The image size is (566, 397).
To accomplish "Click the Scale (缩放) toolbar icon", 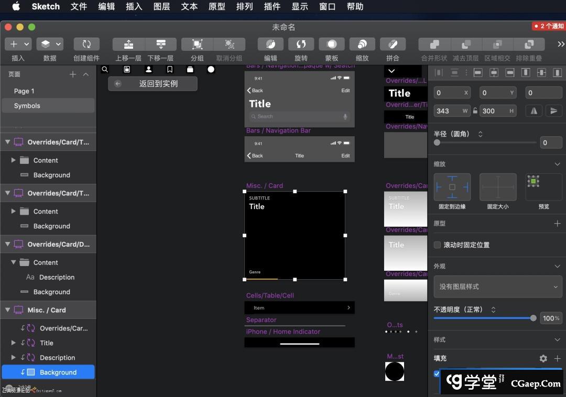I will (x=362, y=45).
